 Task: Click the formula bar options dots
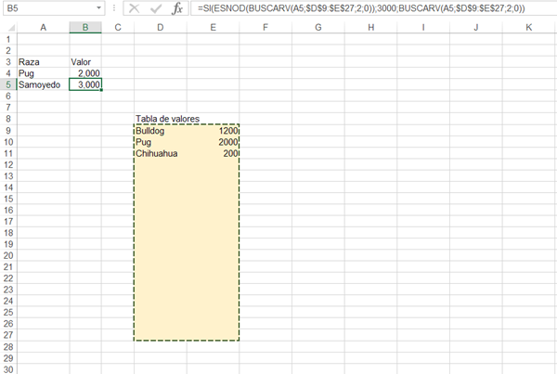pyautogui.click(x=114, y=7)
